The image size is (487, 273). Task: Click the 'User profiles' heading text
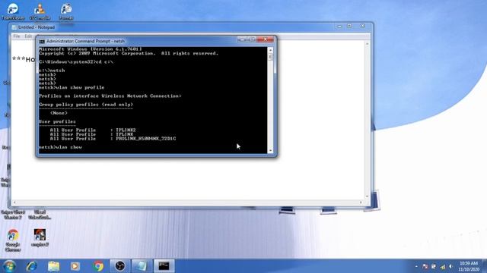coord(58,121)
